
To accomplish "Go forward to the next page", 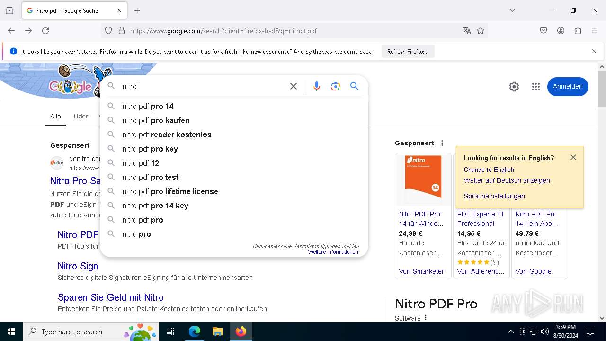I will 28,31.
